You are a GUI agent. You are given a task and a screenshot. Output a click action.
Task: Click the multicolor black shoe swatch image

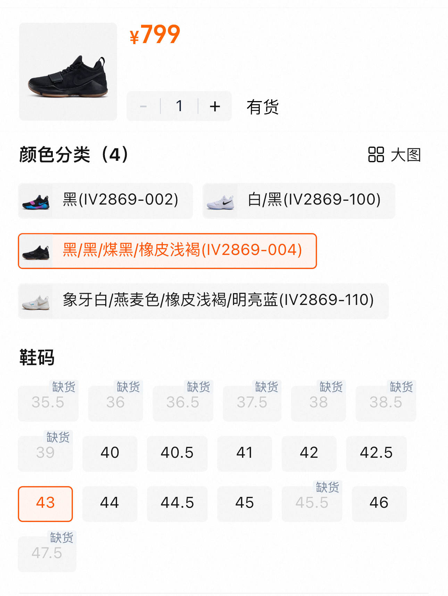click(x=35, y=201)
